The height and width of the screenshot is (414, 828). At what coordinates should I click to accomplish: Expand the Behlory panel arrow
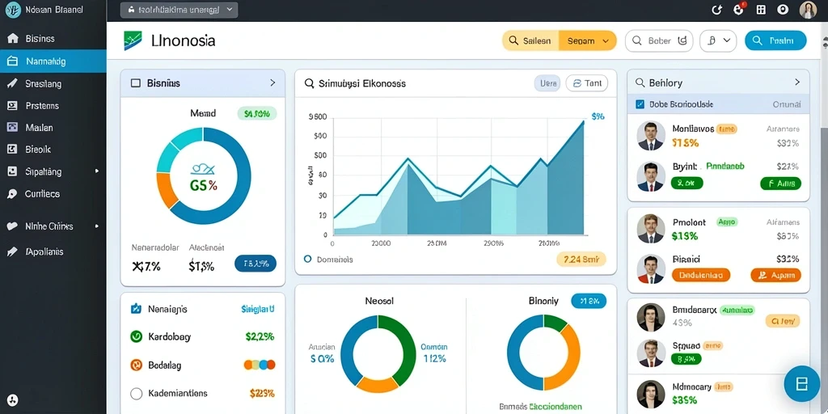[796, 82]
